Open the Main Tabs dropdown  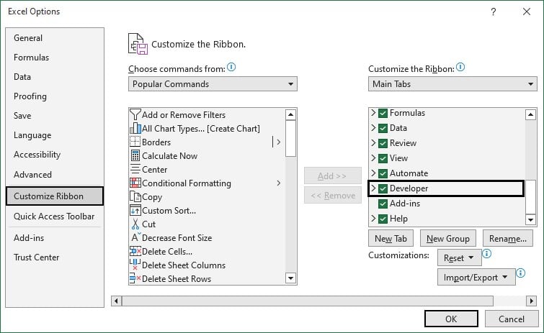(452, 83)
